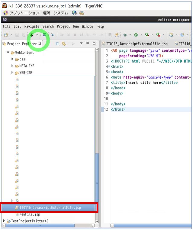The height and width of the screenshot is (230, 193).
Task: Open the Edit menu
Action: [x=17, y=26]
